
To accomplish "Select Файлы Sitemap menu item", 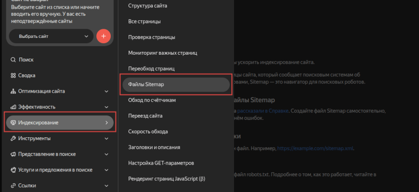I will [175, 84].
